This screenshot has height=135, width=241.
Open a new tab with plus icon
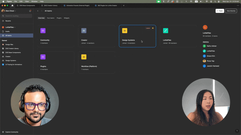click(x=124, y=5)
